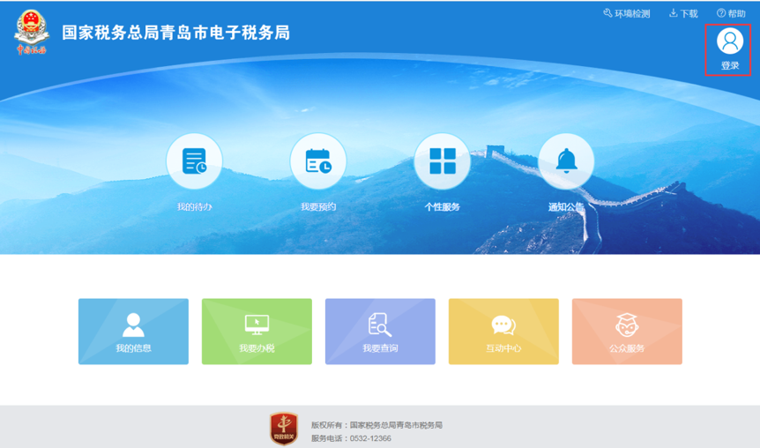Open 帮助 link in top bar
760x448 pixels.
[x=731, y=13]
